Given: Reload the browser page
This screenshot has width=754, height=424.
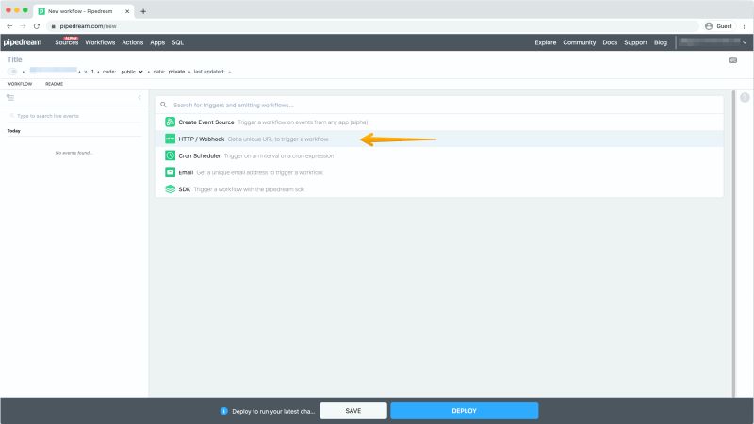Looking at the screenshot, I should point(37,26).
